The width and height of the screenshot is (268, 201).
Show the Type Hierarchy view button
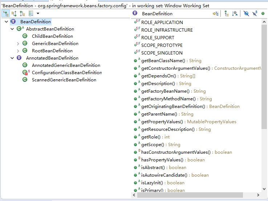pyautogui.click(x=6, y=13)
